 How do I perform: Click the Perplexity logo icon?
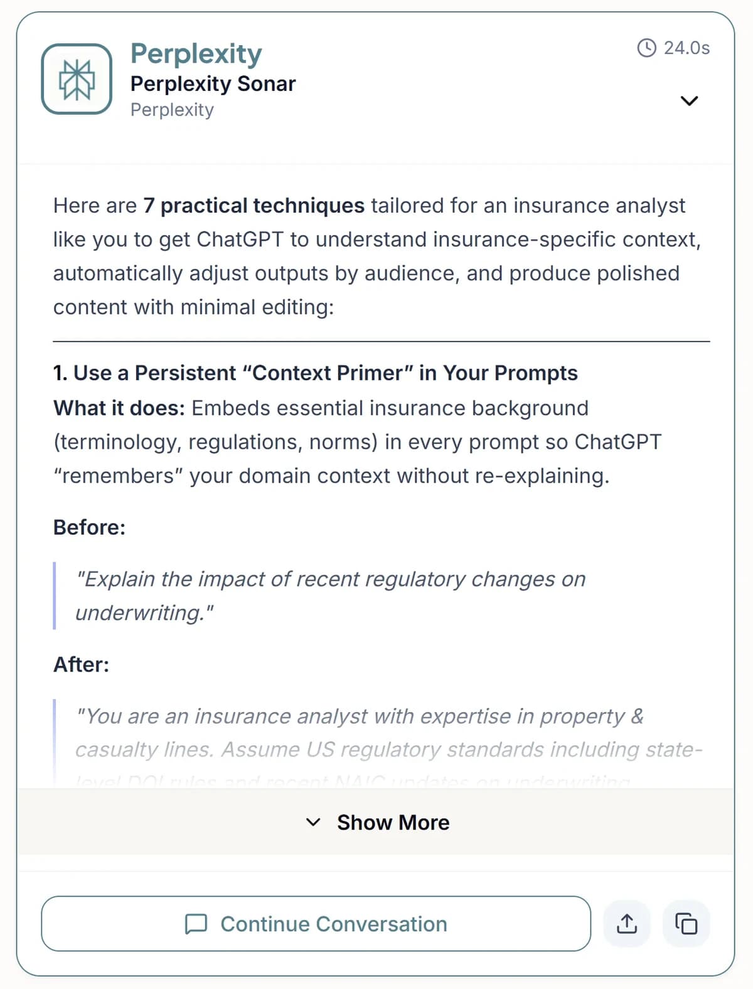click(x=77, y=80)
